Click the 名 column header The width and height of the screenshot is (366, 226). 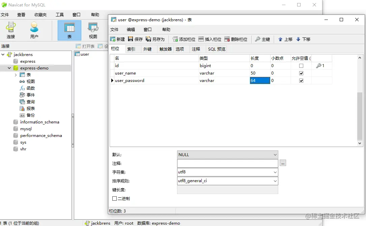pos(157,58)
